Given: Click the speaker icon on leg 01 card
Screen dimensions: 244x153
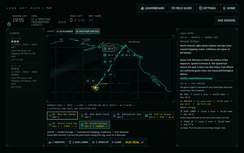Looking at the screenshot, I should pos(50,116).
